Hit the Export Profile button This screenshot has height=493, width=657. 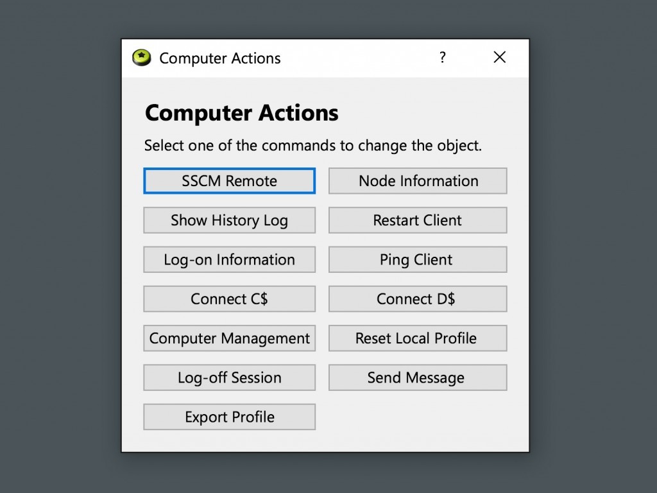pyautogui.click(x=229, y=417)
